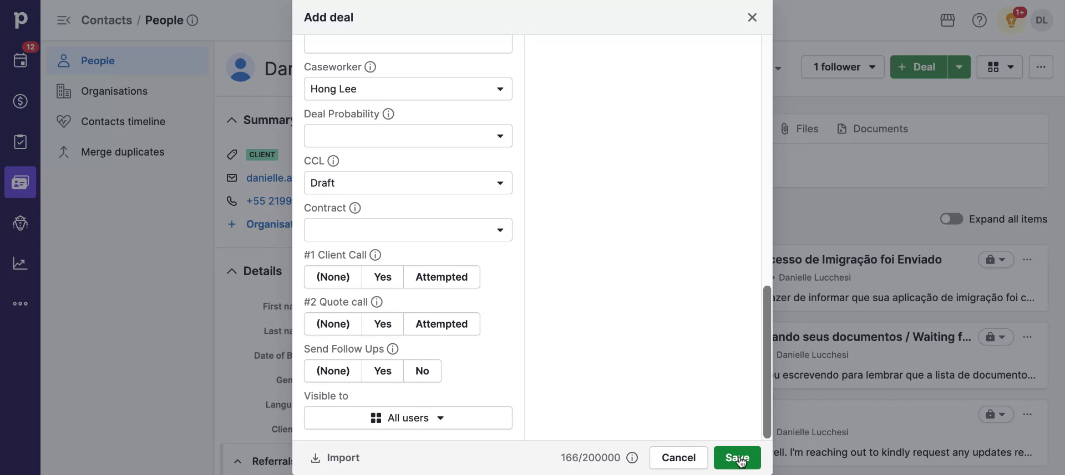The width and height of the screenshot is (1065, 475).
Task: Select (None) for #1 Client Call
Action: [333, 277]
